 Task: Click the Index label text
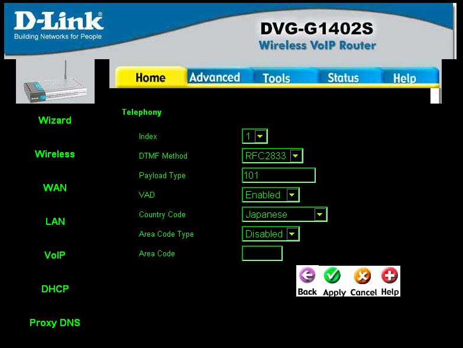[x=148, y=136]
